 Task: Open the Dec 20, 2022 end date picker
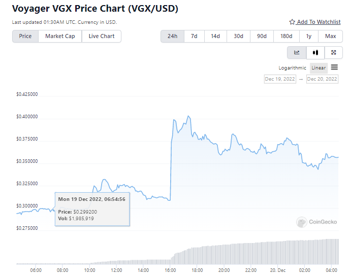coord(322,79)
